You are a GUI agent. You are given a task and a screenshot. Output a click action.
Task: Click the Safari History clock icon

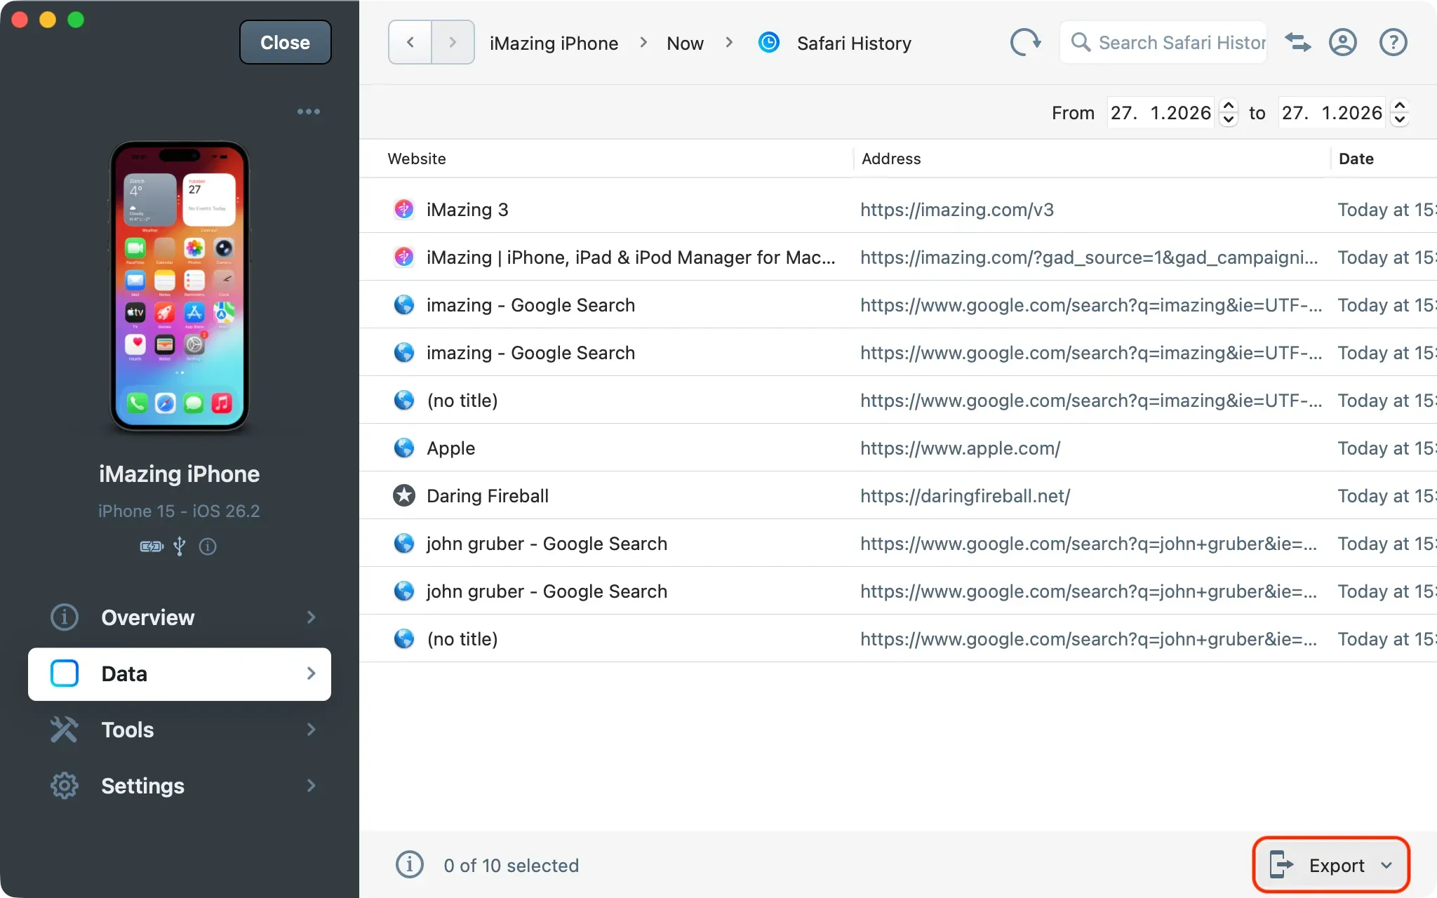769,43
